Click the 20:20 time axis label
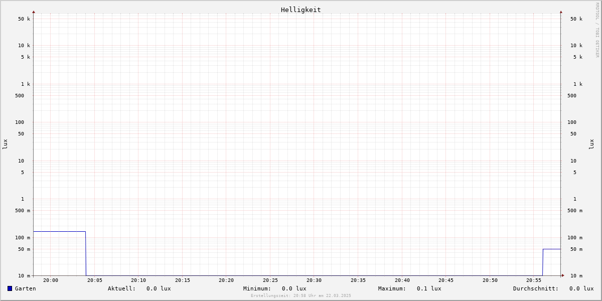The image size is (602, 301). (226, 280)
